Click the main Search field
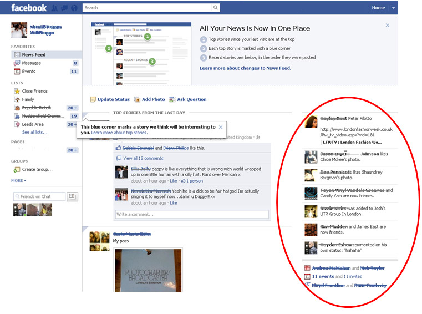Image resolution: width=422 pixels, height=314 pixels. tap(147, 8)
